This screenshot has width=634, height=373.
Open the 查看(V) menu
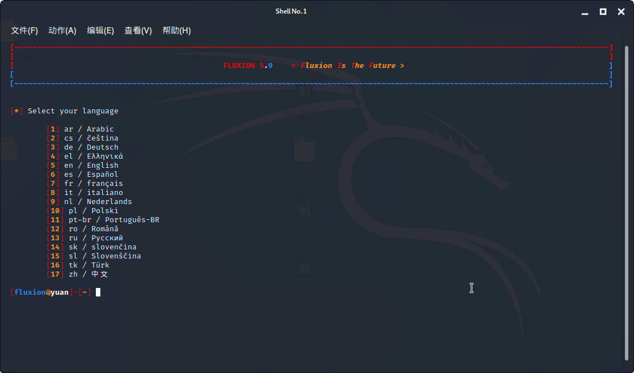[138, 31]
